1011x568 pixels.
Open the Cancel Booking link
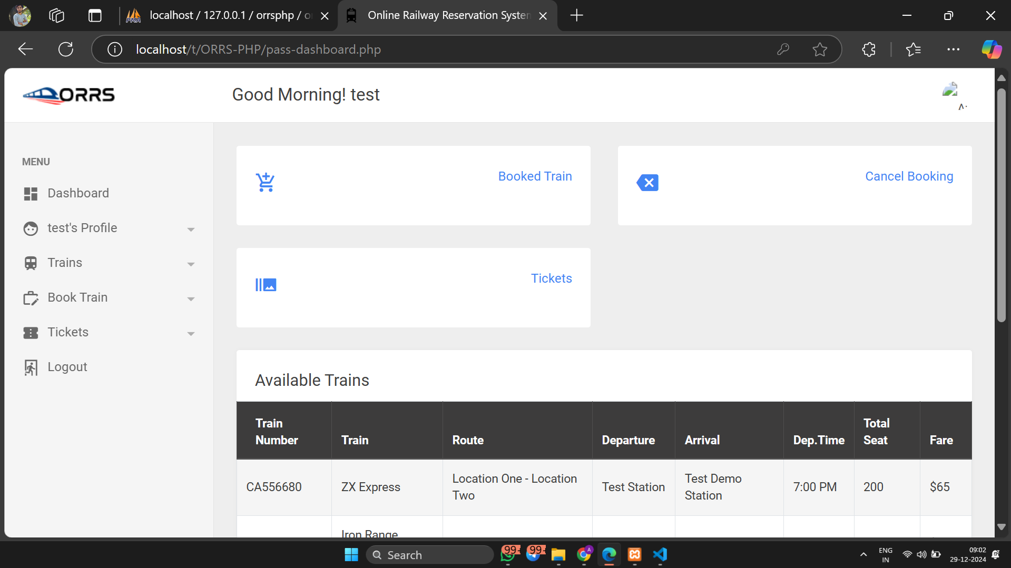(909, 176)
